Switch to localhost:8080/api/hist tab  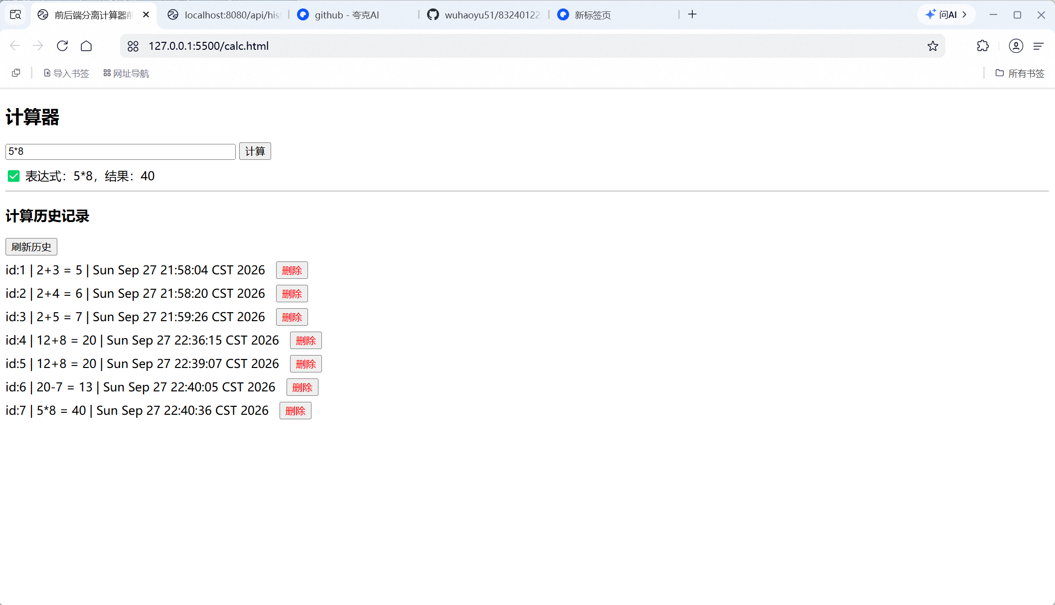click(224, 15)
